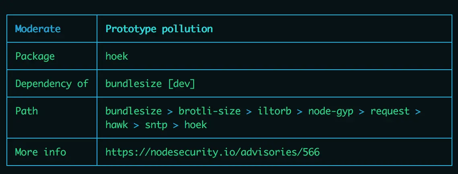The height and width of the screenshot is (174, 458).
Task: Click hoek at the path's end
Action: pos(196,125)
